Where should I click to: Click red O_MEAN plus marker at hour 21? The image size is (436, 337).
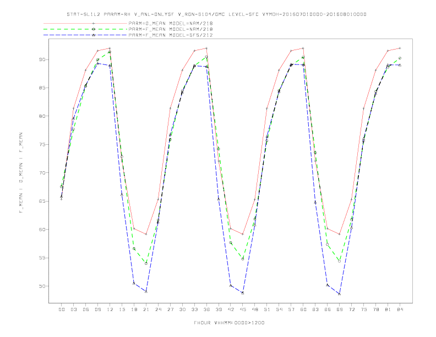tap(146, 234)
